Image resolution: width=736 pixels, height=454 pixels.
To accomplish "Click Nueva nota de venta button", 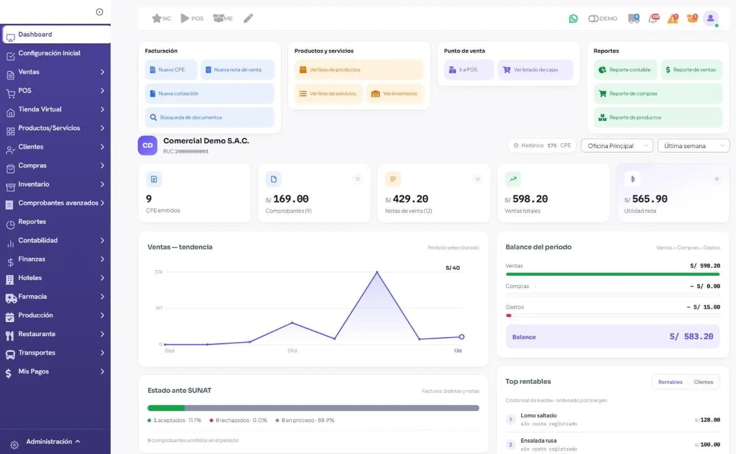I will 238,70.
